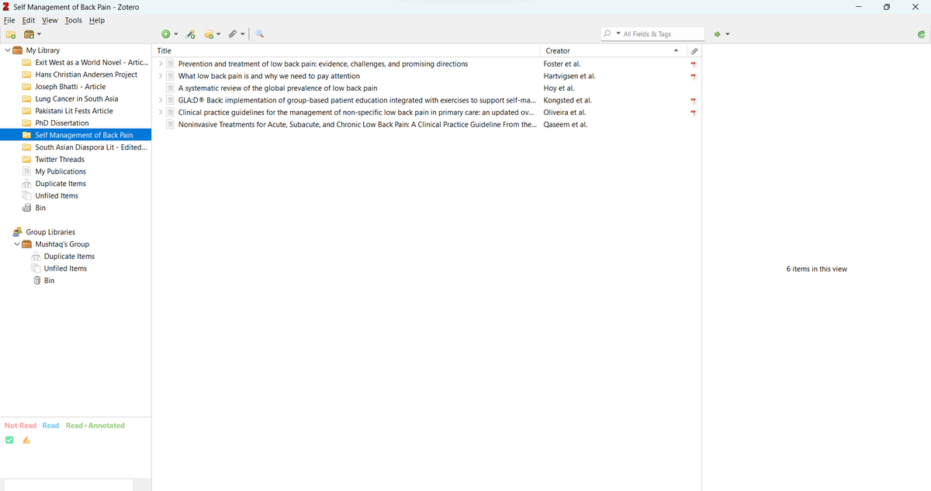The width and height of the screenshot is (931, 491).
Task: Click the New Note icon
Action: pos(209,34)
